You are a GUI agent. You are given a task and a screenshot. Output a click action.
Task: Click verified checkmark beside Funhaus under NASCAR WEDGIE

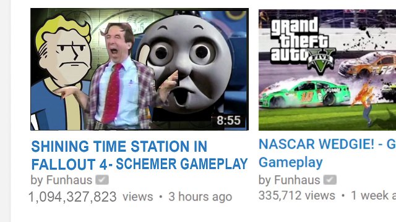(330, 180)
